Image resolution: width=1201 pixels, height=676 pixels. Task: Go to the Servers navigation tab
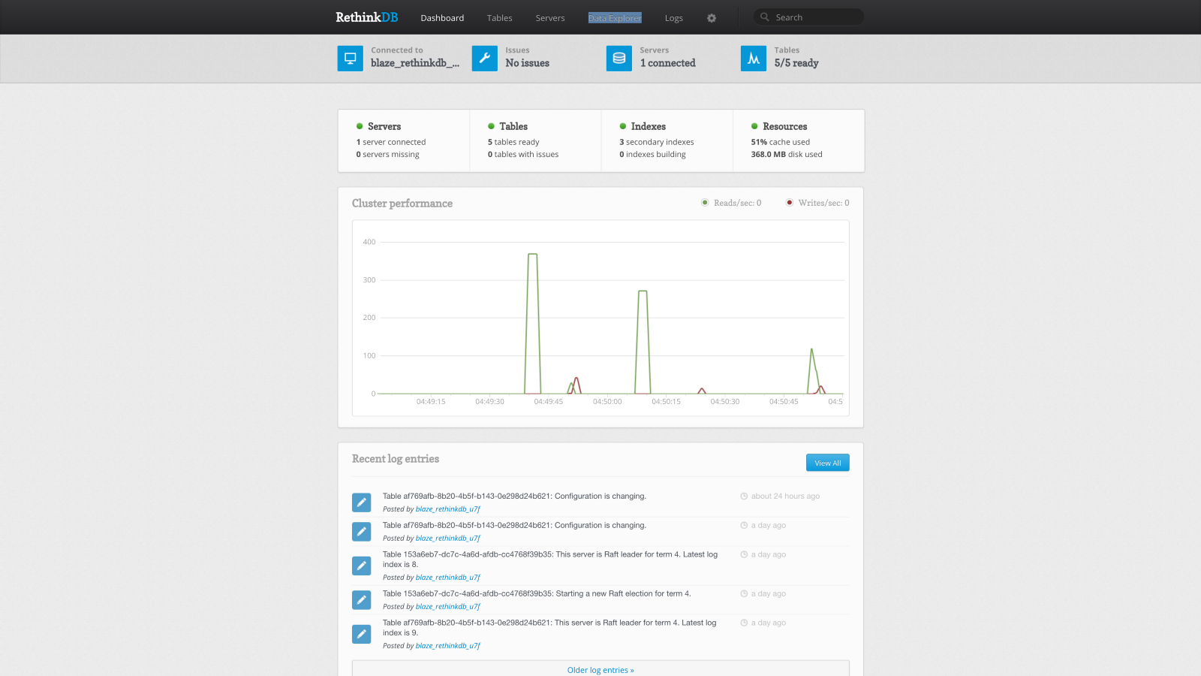tap(549, 18)
